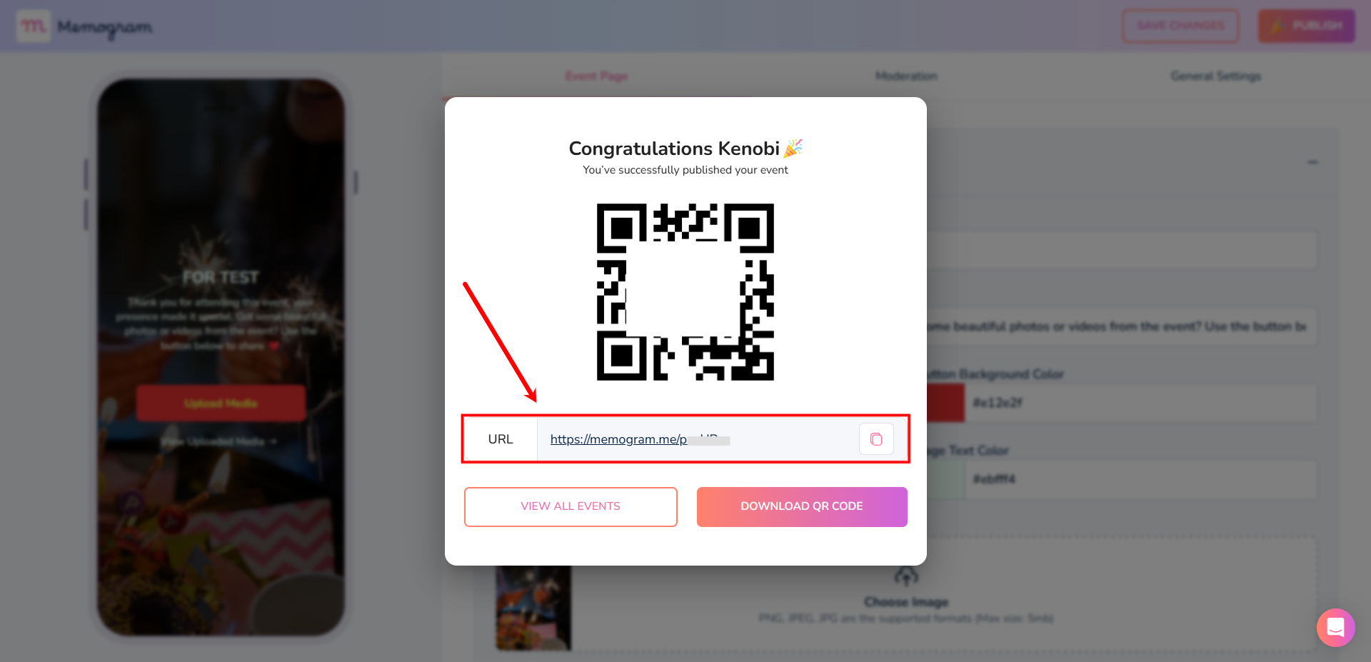Image resolution: width=1371 pixels, height=662 pixels.
Task: Switch to the Moderation tab
Action: click(906, 76)
